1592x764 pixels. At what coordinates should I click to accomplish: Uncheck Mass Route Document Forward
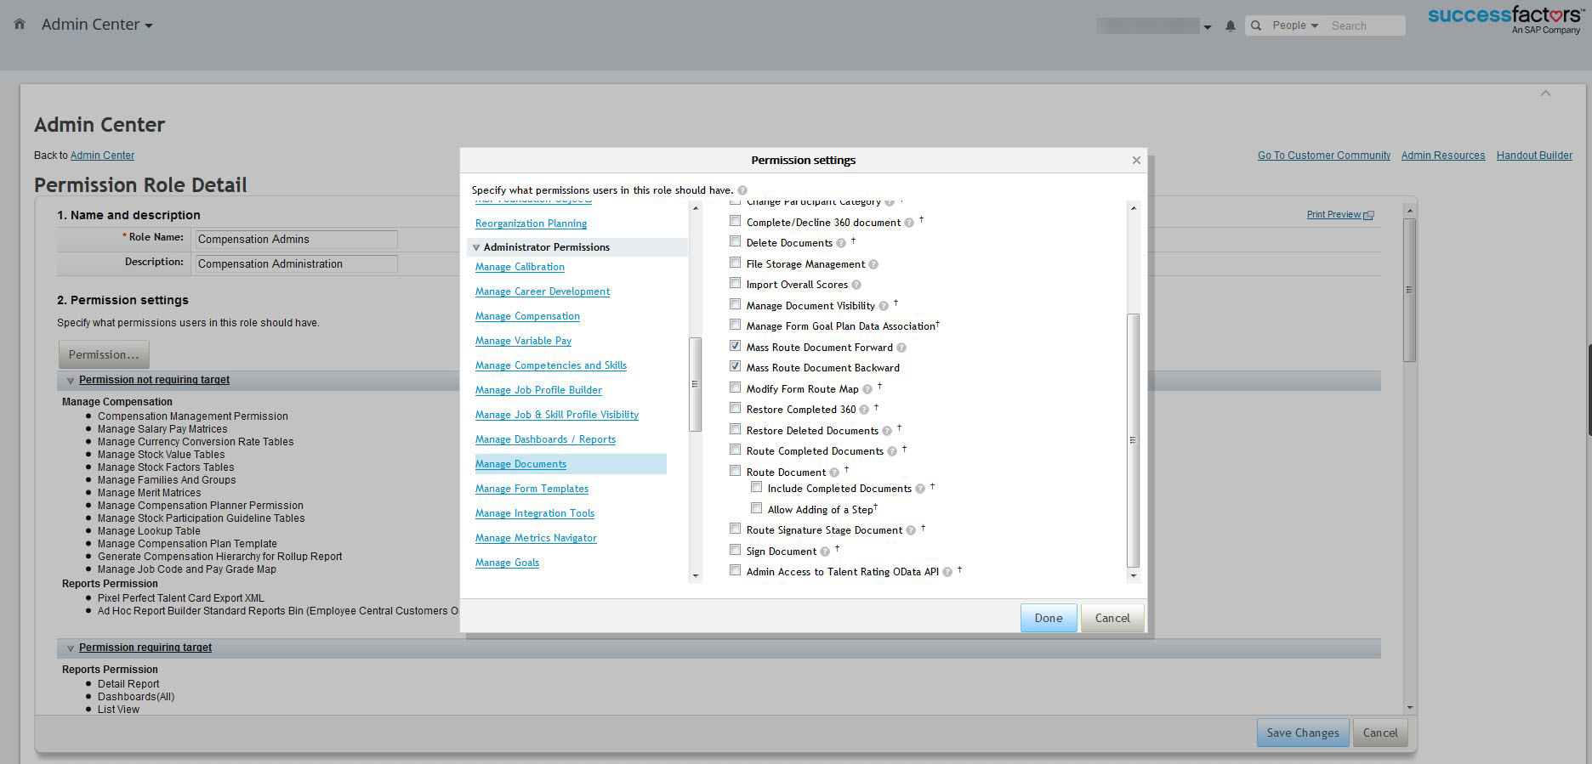[736, 346]
